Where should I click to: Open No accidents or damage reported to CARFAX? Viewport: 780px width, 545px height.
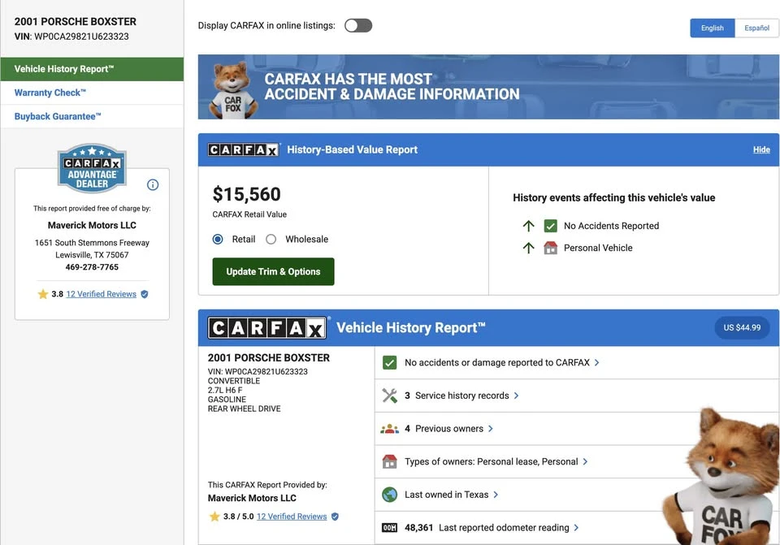point(577,362)
